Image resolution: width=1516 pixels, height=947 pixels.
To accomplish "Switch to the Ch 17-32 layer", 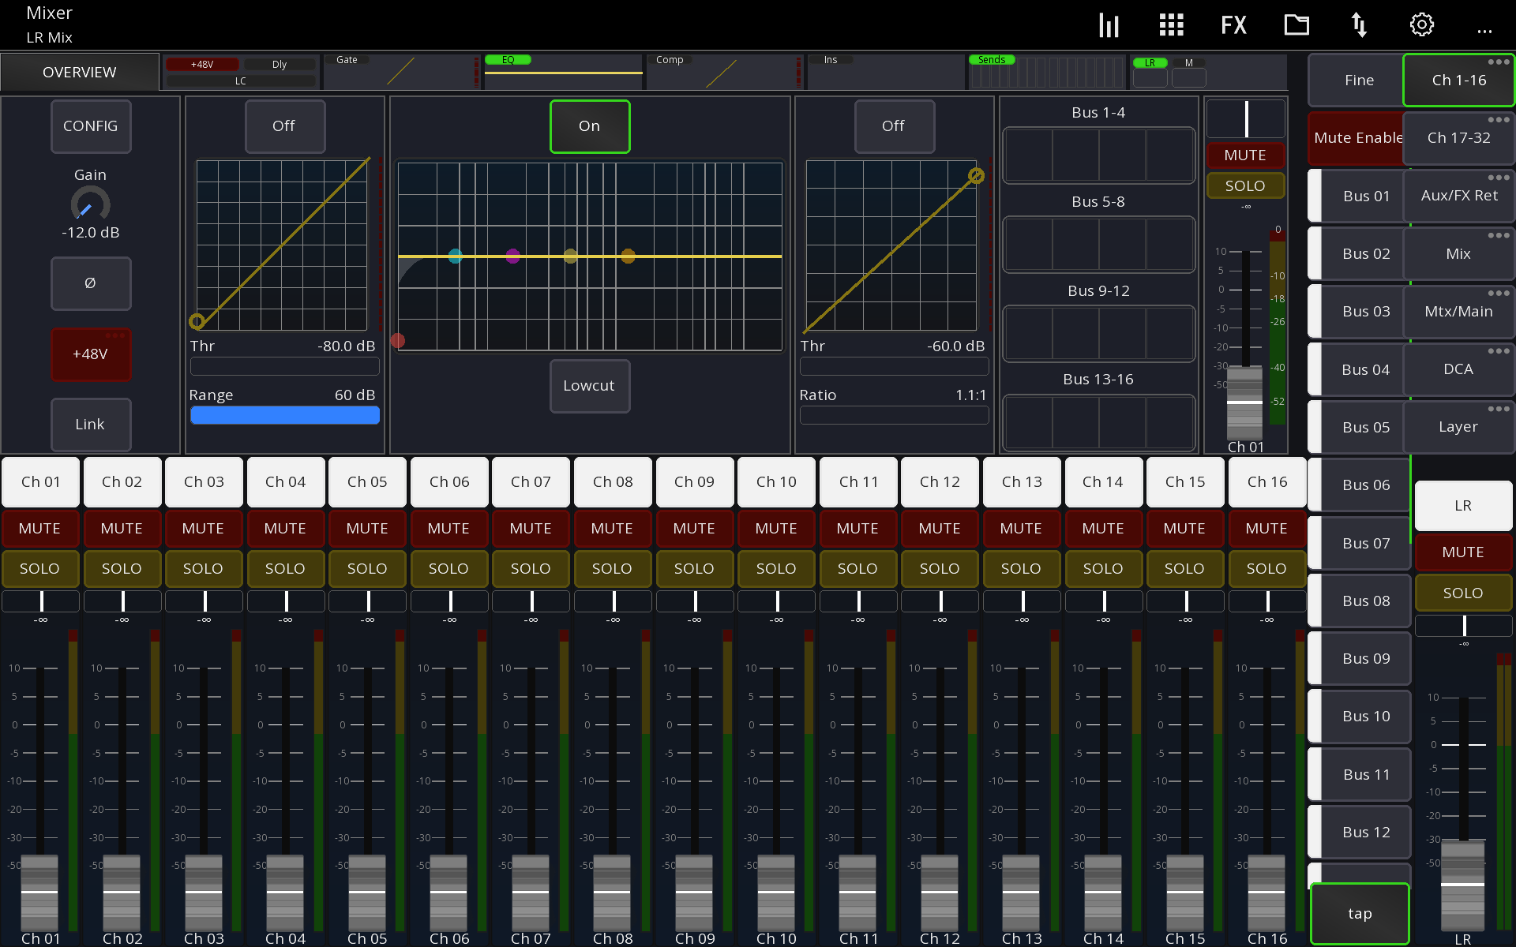I will [1458, 137].
